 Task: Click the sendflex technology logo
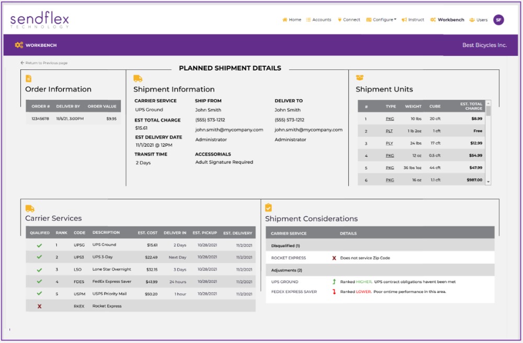[39, 20]
